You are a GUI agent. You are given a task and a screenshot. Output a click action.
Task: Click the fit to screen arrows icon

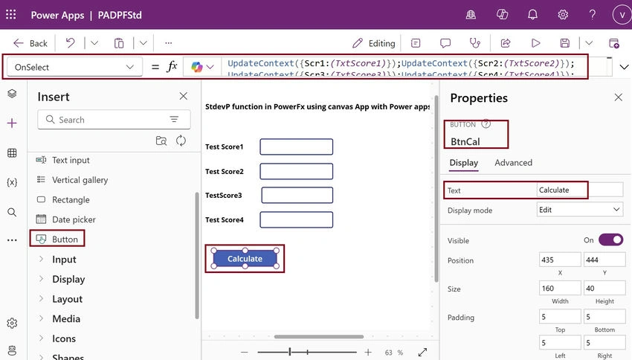[422, 353]
